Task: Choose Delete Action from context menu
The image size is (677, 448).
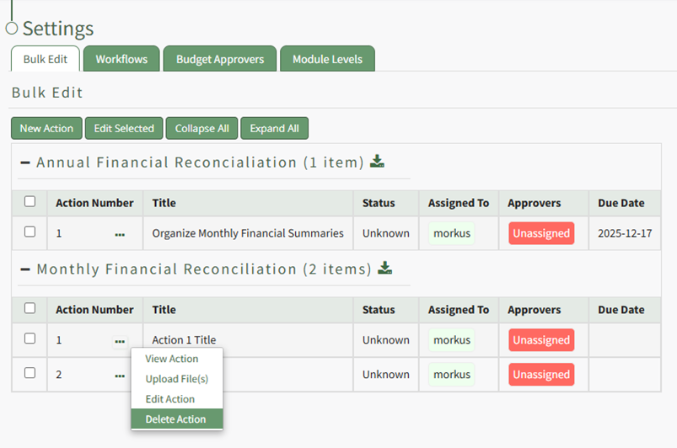Action: (175, 419)
